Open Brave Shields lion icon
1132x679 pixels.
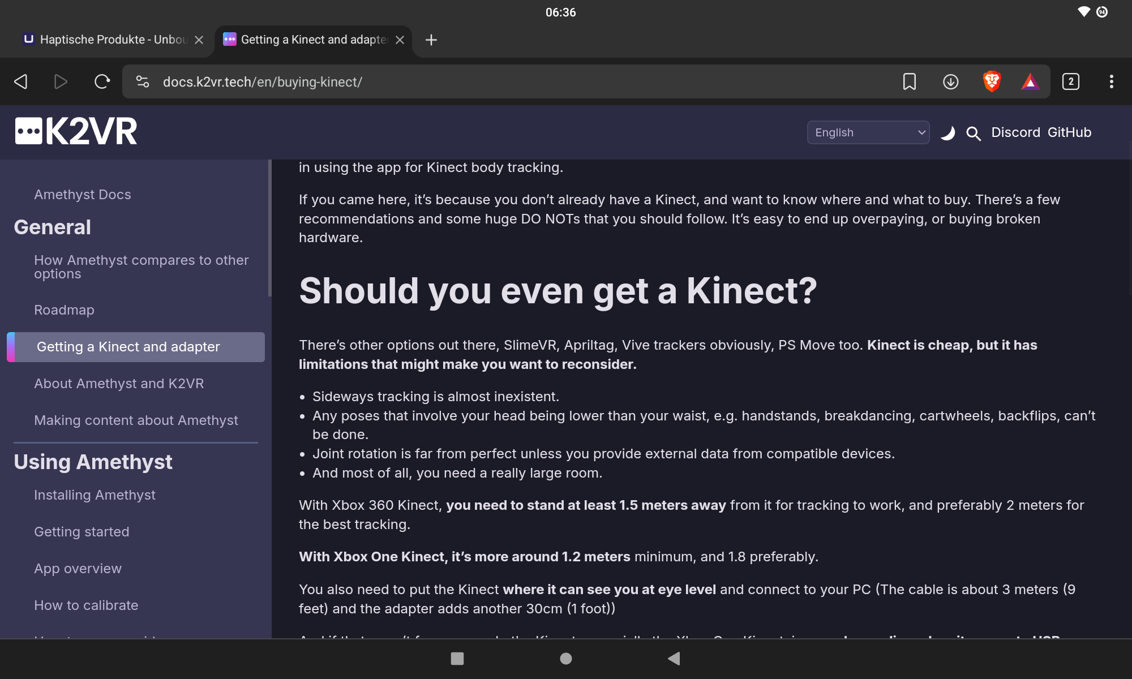tap(992, 81)
